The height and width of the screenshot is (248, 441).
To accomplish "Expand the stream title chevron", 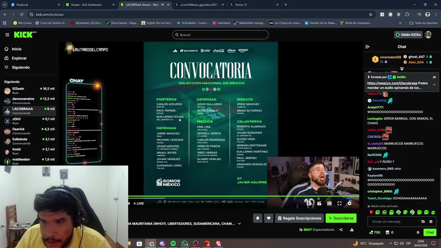I will click(x=239, y=224).
